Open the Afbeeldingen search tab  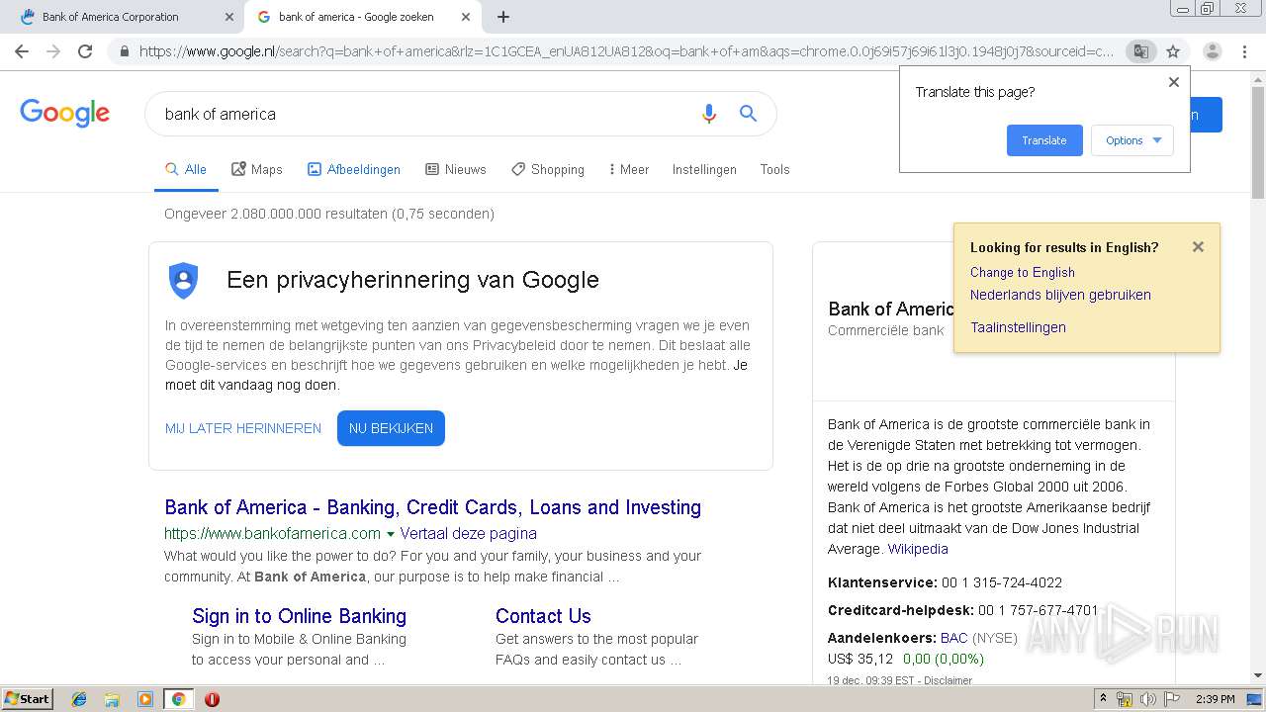[x=354, y=169]
